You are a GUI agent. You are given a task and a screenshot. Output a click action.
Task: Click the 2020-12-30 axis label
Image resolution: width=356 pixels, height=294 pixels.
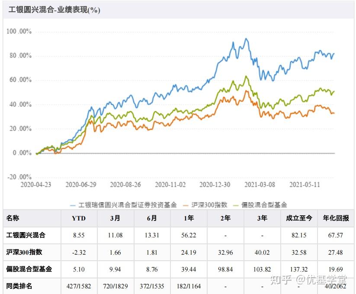tap(215, 184)
